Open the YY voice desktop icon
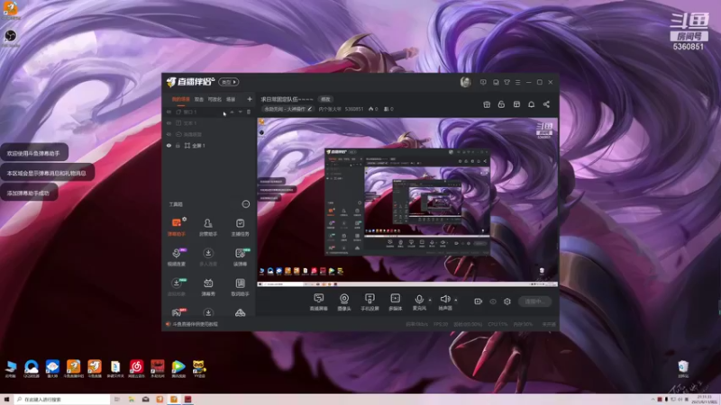The height and width of the screenshot is (405, 721). click(199, 369)
